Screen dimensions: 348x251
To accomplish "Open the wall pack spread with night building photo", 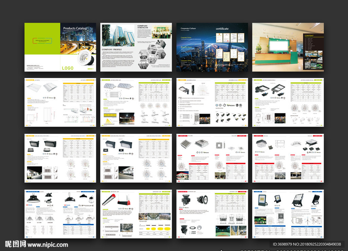I will click(60, 158).
